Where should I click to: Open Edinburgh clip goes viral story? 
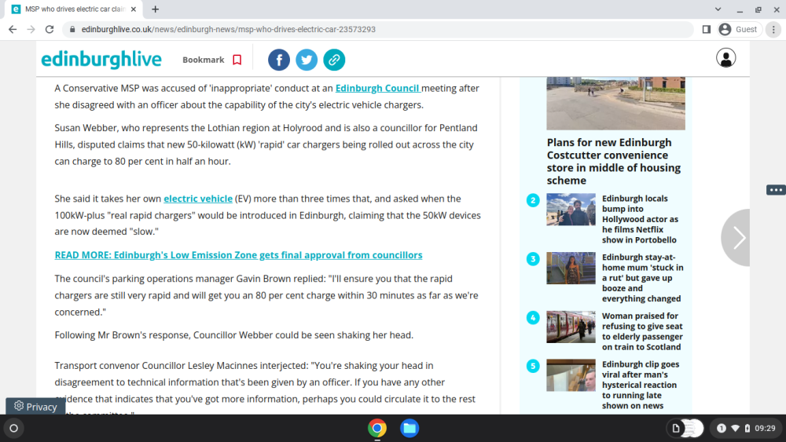641,385
